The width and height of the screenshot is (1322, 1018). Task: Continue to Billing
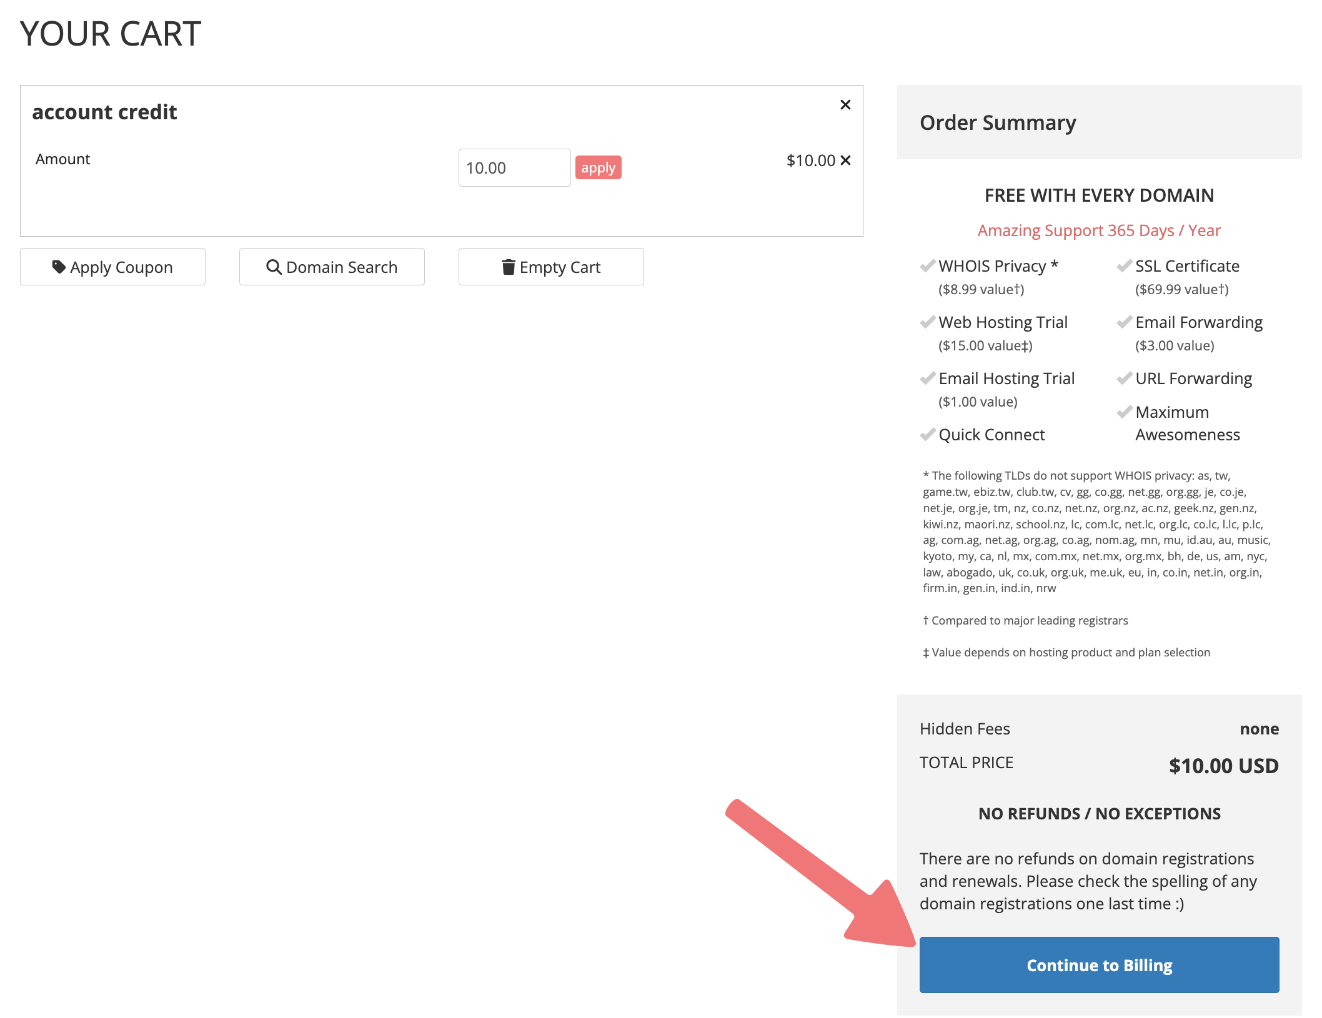1098,965
